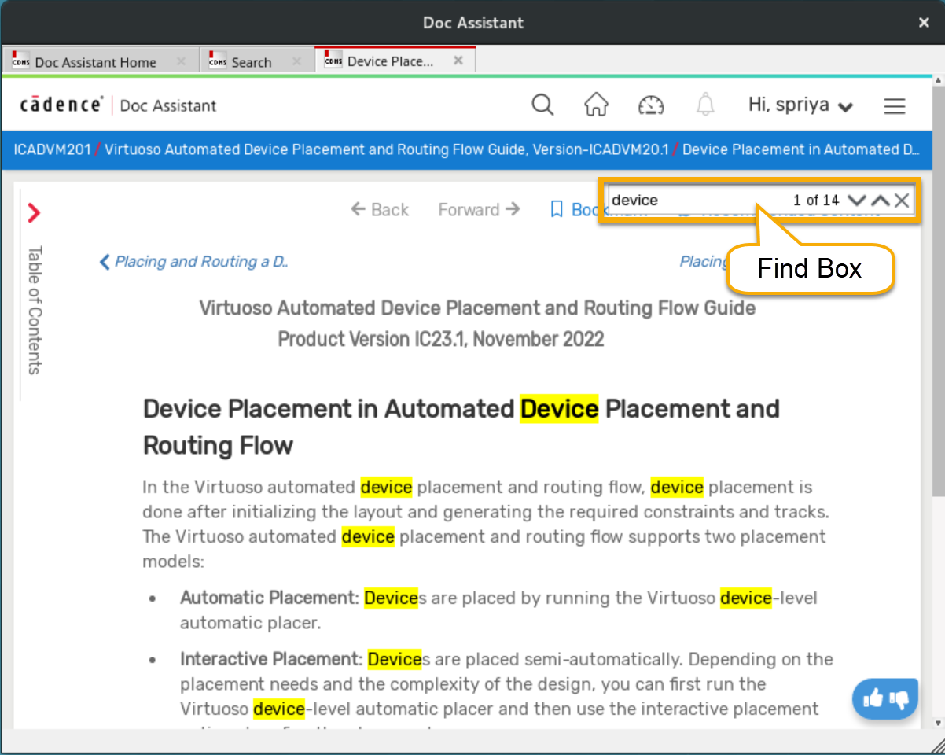Go to home via house icon
Screen dimensions: 945x755
597,105
